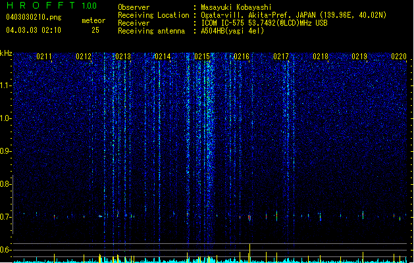Click the 0216 time marker

(x=242, y=57)
